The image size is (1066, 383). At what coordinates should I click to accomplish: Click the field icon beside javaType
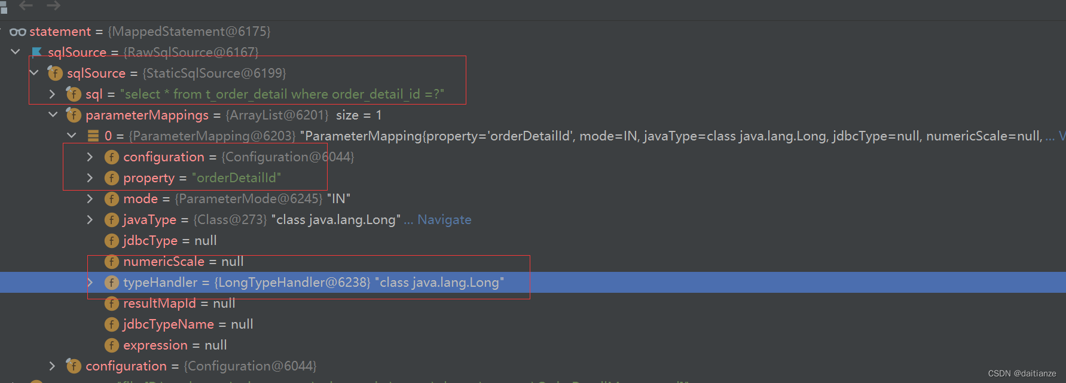pyautogui.click(x=112, y=220)
